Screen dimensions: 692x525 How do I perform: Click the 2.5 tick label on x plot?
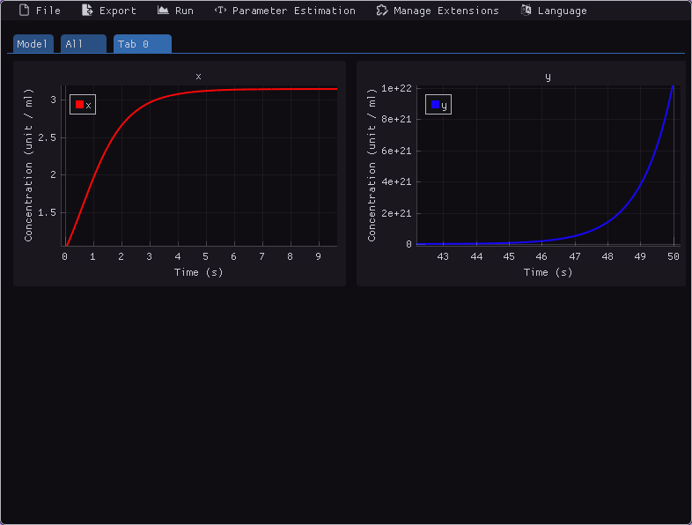[47, 137]
